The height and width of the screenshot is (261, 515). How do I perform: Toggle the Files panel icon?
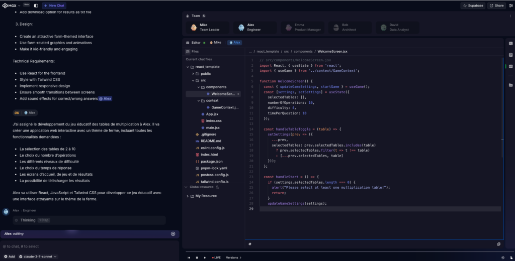tap(188, 51)
